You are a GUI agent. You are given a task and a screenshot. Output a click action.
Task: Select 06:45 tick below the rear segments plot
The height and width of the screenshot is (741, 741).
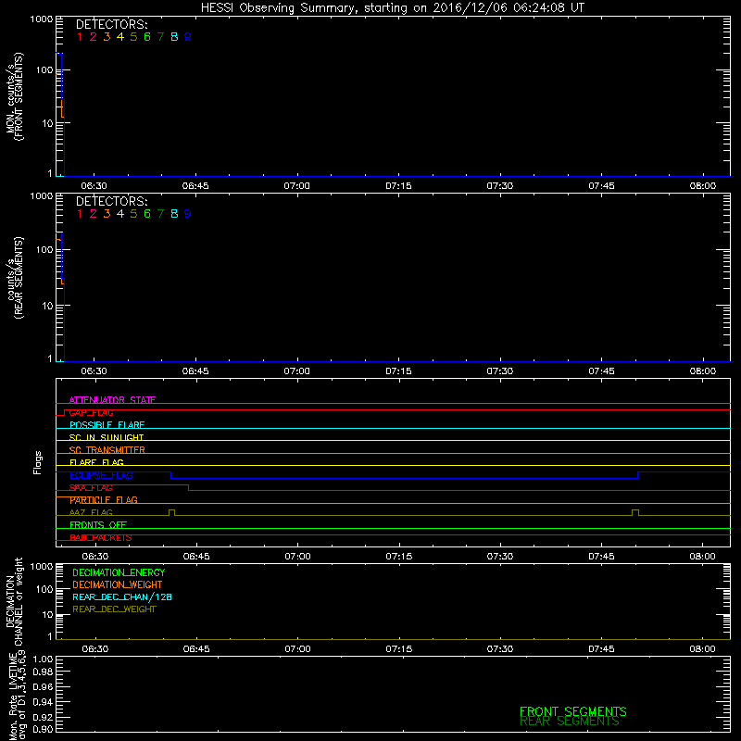tap(195, 371)
